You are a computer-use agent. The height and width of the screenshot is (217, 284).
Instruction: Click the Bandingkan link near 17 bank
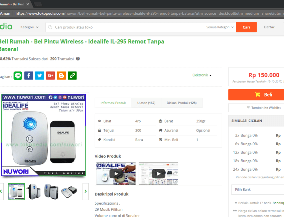278,203
